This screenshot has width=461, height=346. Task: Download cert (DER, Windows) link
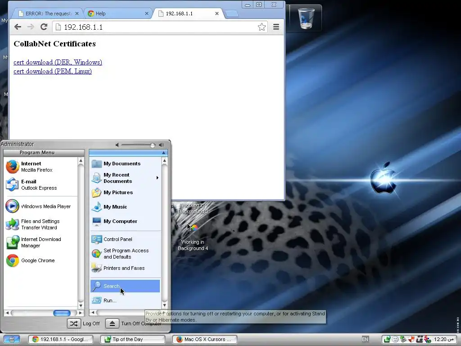pyautogui.click(x=58, y=62)
